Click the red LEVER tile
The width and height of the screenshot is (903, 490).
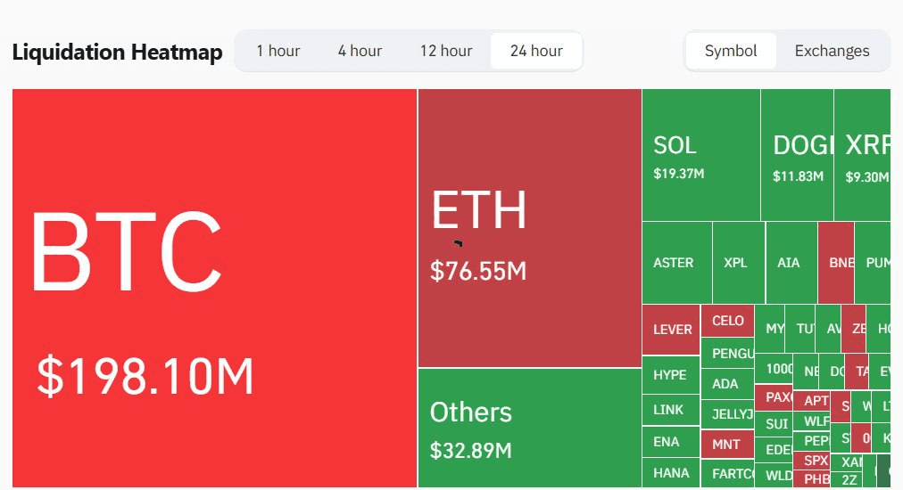(x=671, y=330)
